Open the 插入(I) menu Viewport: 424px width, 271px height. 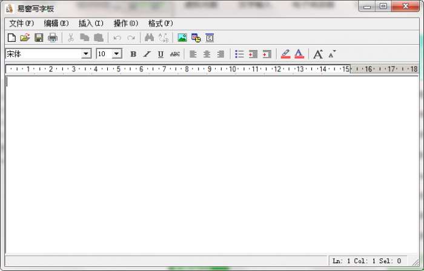[x=91, y=24]
